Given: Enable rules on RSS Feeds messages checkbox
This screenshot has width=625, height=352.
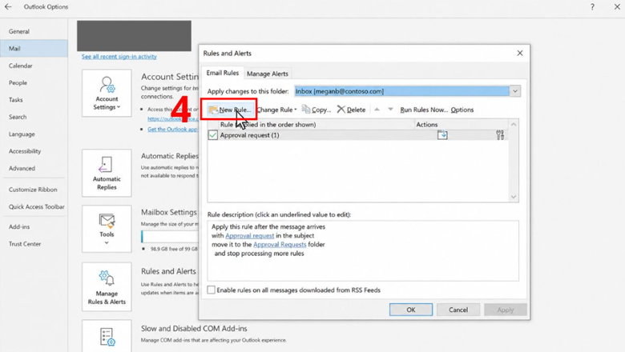Looking at the screenshot, I should tap(212, 290).
